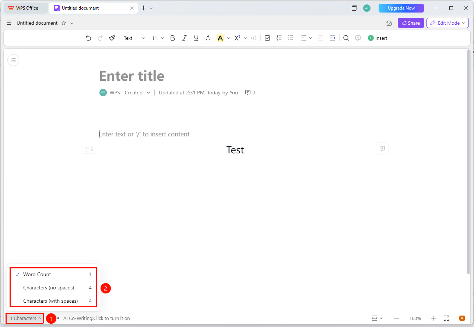Open the document outline panel
474x327 pixels.
(13, 60)
